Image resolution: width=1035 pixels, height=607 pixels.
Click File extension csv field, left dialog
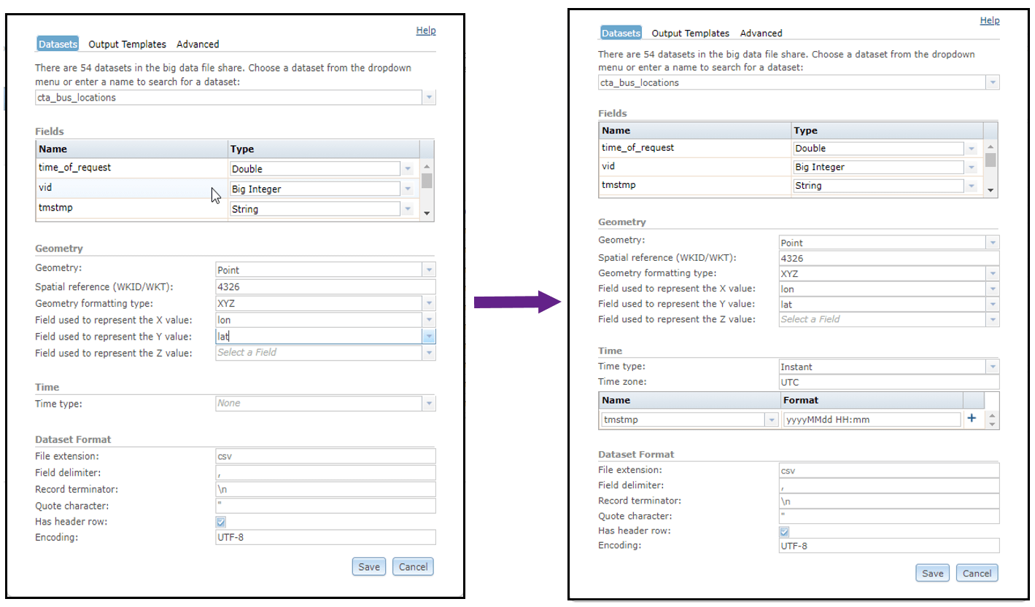325,456
